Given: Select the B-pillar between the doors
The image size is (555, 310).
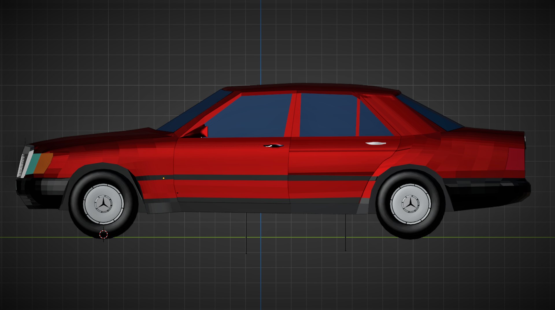Looking at the screenshot, I should (x=293, y=115).
